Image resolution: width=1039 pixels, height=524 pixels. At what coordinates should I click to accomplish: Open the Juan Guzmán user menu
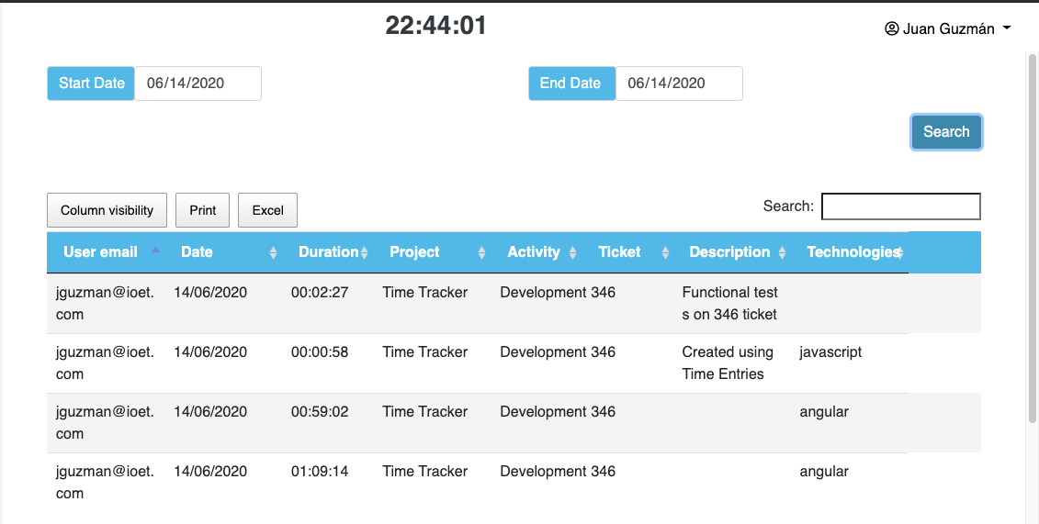point(947,28)
